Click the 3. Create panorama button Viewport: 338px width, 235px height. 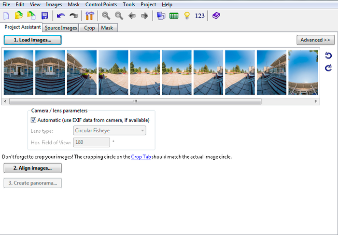pos(32,183)
